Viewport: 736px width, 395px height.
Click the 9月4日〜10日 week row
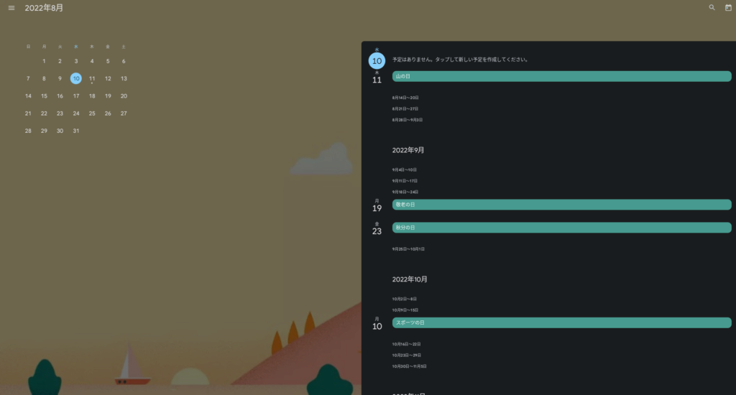tap(405, 169)
